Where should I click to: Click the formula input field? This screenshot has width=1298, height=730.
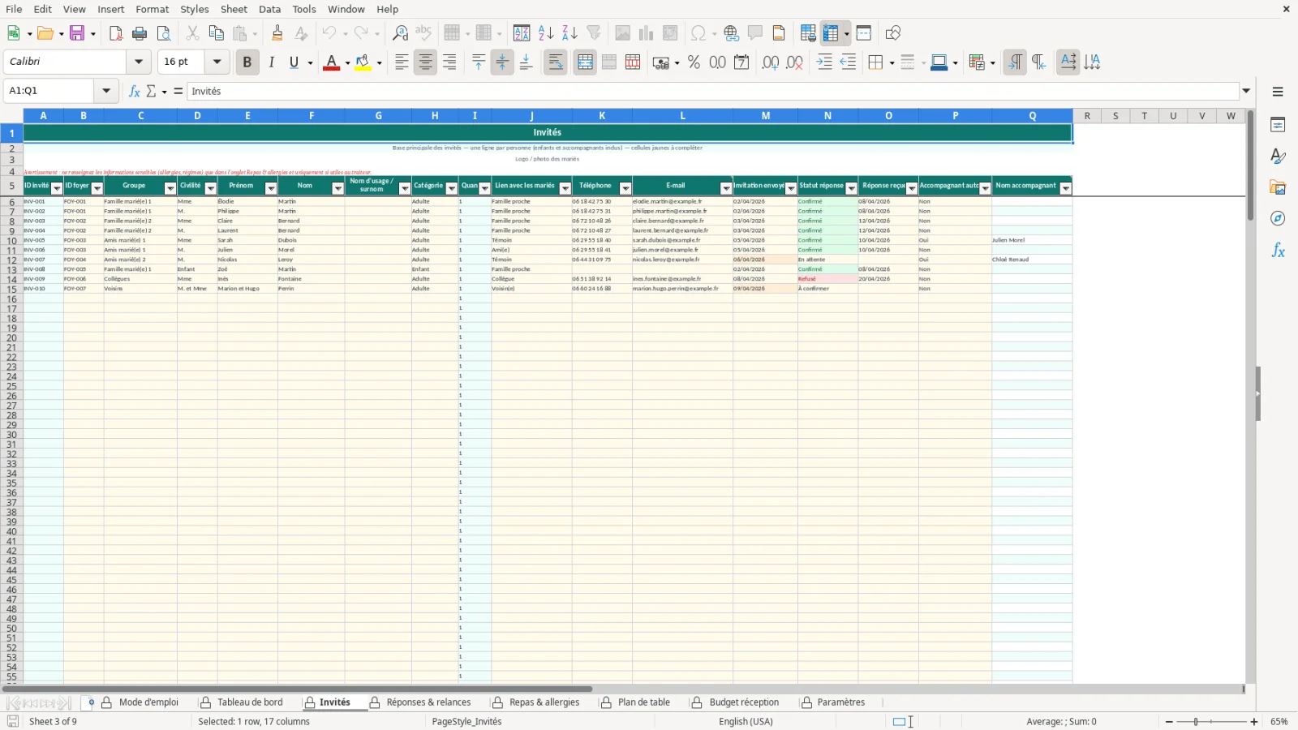(713, 91)
